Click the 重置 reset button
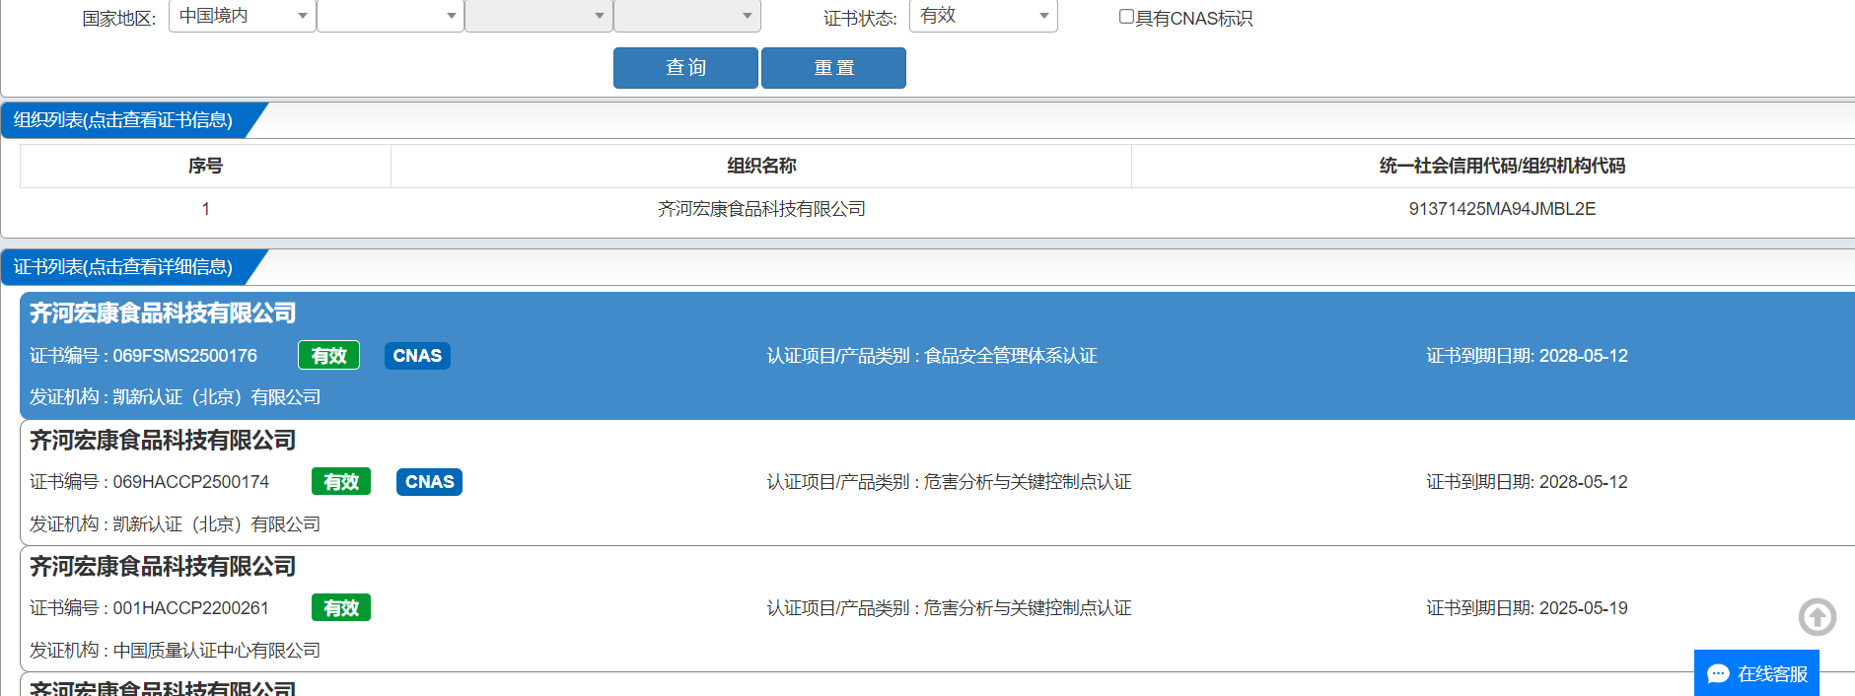The width and height of the screenshot is (1855, 696). [833, 68]
